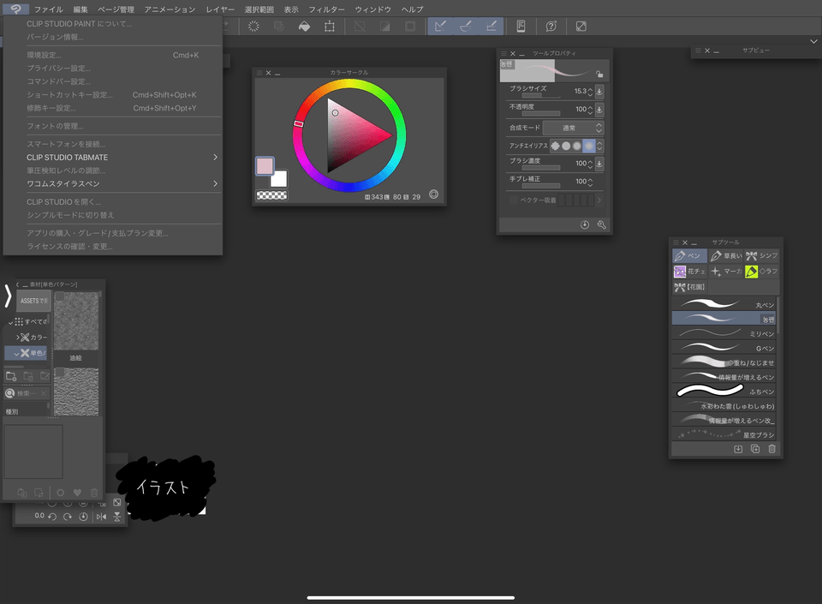This screenshot has width=822, height=604.
Task: Toggle 不透明度 dynamics settings button
Action: point(599,109)
